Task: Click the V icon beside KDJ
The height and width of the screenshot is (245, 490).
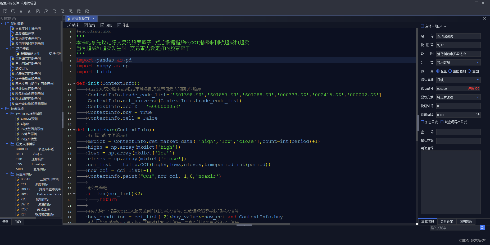Action: 17,199
